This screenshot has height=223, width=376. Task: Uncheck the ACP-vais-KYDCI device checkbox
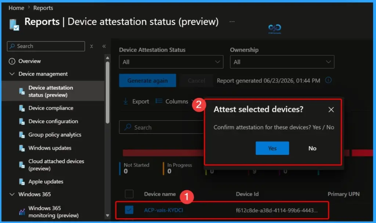129,210
